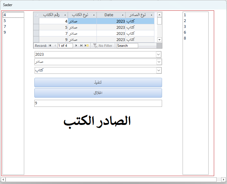Select item 9 in left list
Viewport: 227px width, 184px height.
pos(13,32)
